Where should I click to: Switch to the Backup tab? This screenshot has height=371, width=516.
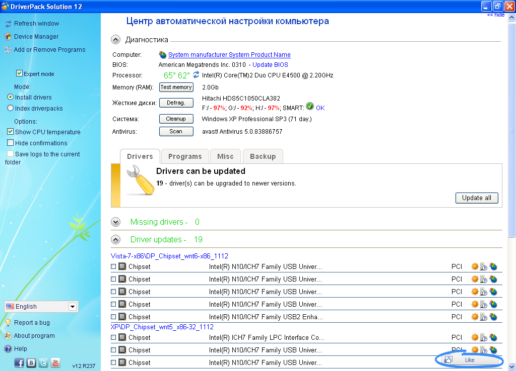click(263, 156)
